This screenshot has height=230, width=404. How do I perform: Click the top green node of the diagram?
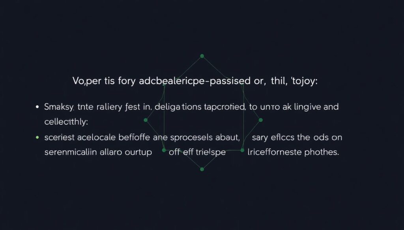pyautogui.click(x=202, y=56)
